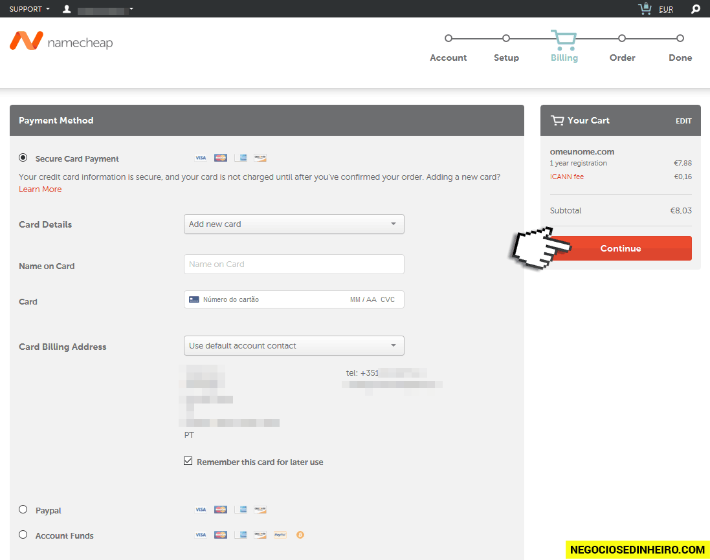Expand the SUPPORT menu
The image size is (710, 560).
[x=29, y=9]
